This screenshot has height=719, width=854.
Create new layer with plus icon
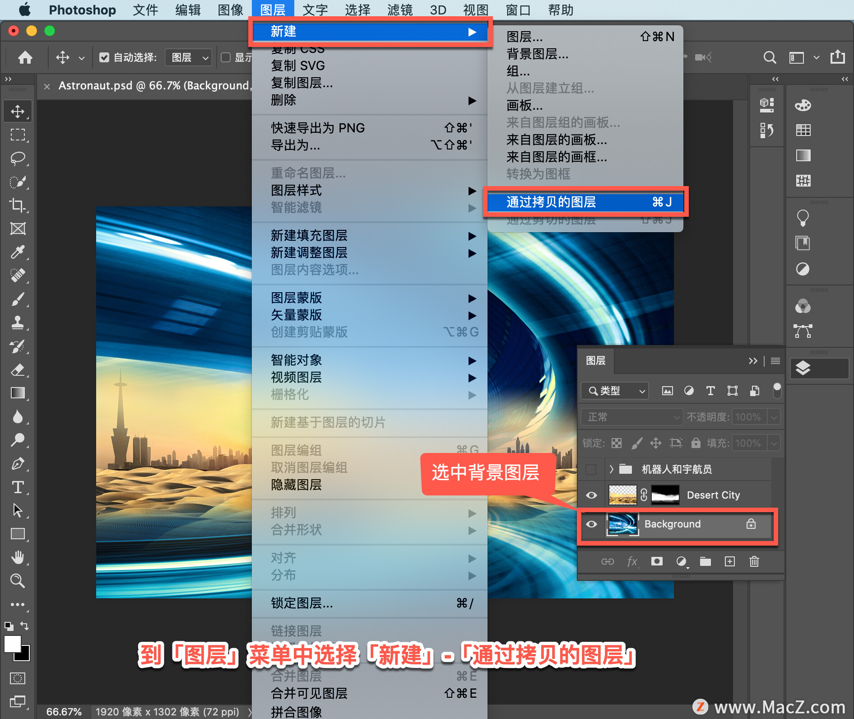pyautogui.click(x=730, y=561)
